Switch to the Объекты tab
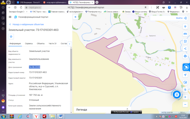Image resolution: width=190 pixels, height=119 pixels. coord(41,44)
